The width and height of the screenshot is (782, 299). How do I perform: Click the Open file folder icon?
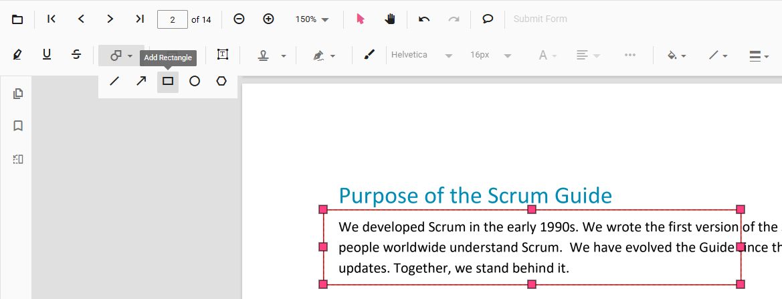(x=17, y=19)
